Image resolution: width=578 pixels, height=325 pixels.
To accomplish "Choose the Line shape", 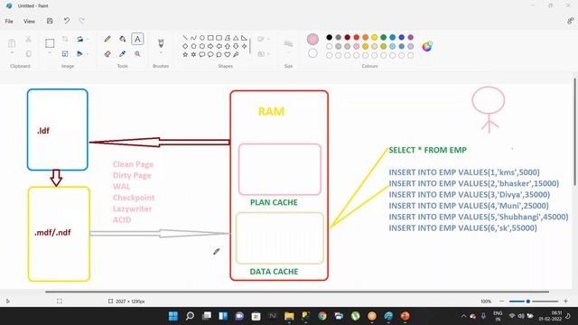I will (185, 38).
